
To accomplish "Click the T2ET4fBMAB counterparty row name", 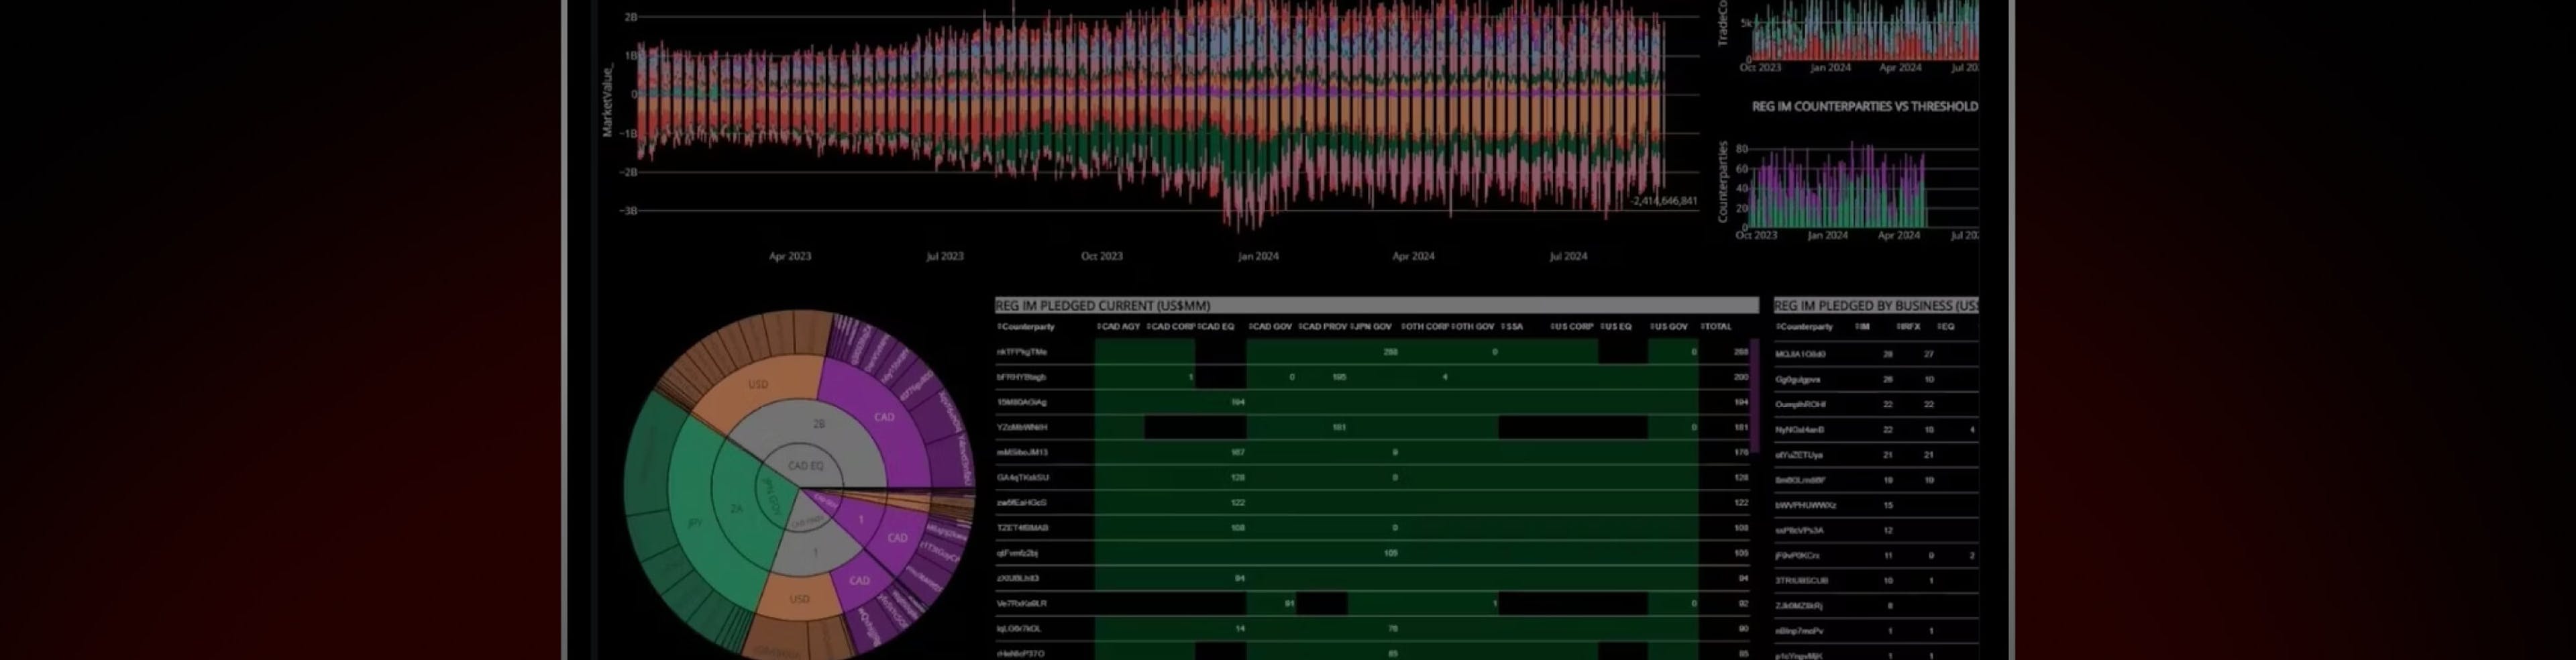I will [x=1022, y=528].
